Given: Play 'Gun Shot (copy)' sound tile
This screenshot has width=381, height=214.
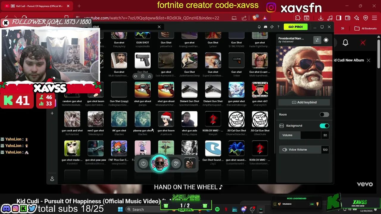Looking at the screenshot, I should coord(119,90).
